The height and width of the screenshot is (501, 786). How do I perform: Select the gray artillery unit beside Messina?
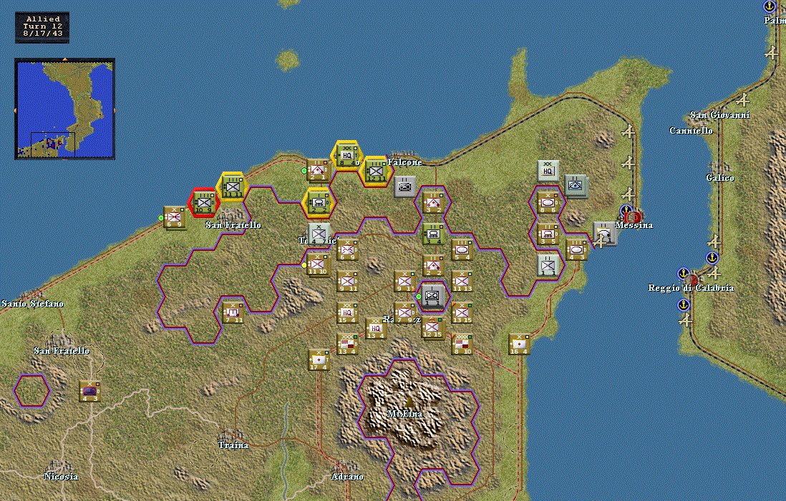pos(605,234)
